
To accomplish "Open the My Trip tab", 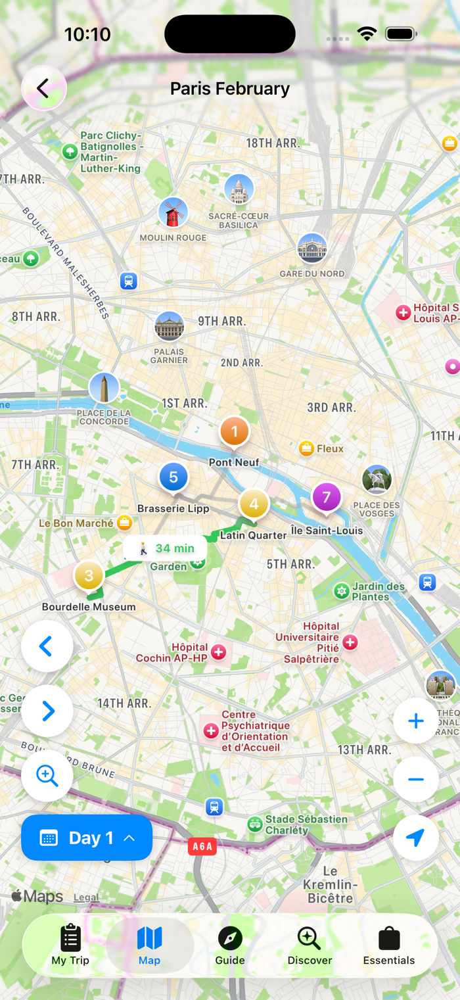I will tap(70, 945).
